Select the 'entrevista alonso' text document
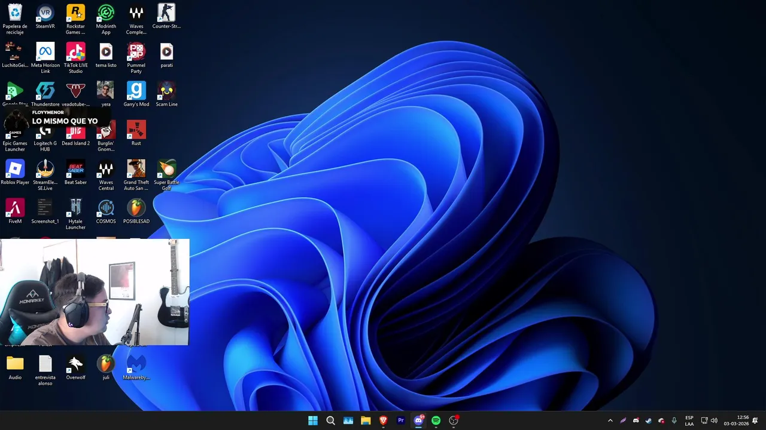This screenshot has height=430, width=766. click(x=45, y=370)
